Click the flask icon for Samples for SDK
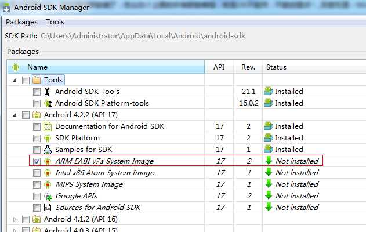This screenshot has height=232, width=366. [x=48, y=150]
